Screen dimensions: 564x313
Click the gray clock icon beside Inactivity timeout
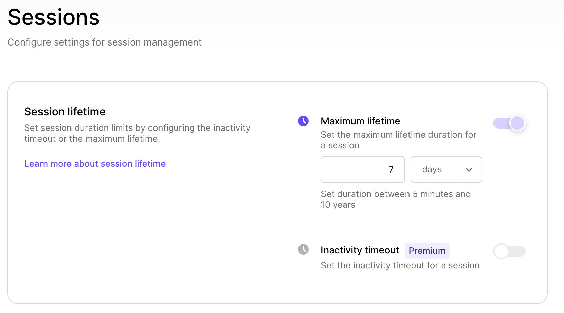(x=303, y=250)
